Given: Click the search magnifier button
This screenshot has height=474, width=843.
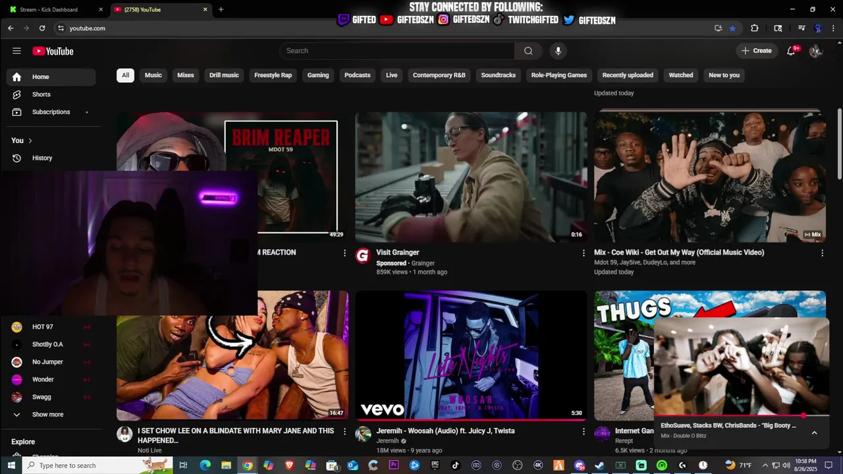Looking at the screenshot, I should click(528, 51).
